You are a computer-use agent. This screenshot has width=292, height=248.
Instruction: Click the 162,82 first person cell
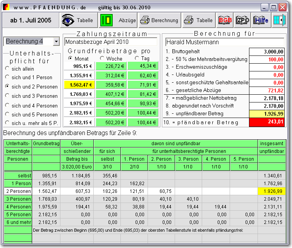[134, 184]
